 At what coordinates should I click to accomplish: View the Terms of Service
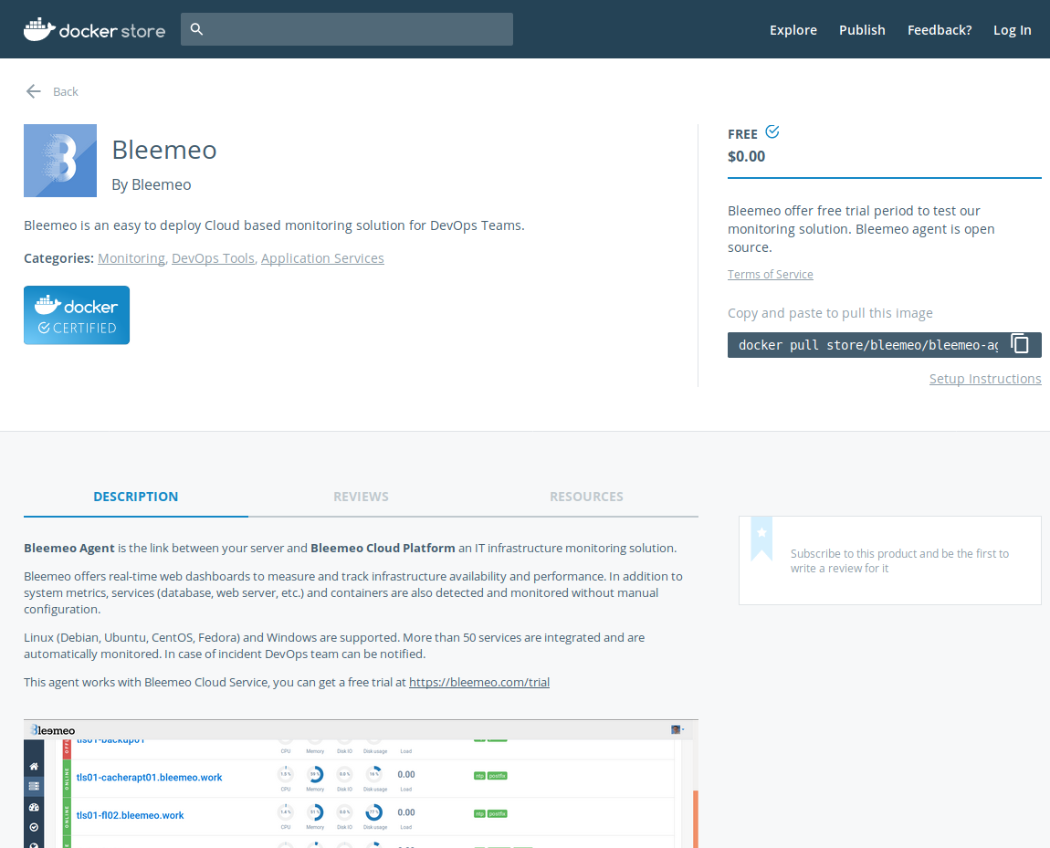[x=770, y=274]
